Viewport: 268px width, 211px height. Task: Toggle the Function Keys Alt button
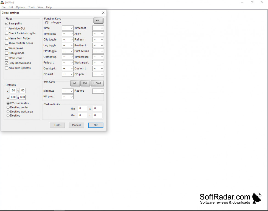[x=99, y=21]
